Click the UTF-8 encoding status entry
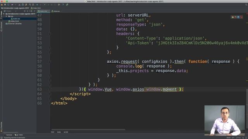Viewport: 248px width, 139px height. pyautogui.click(x=238, y=138)
